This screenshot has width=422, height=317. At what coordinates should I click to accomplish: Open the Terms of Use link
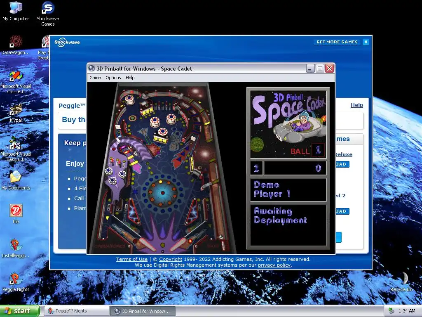click(x=131, y=259)
